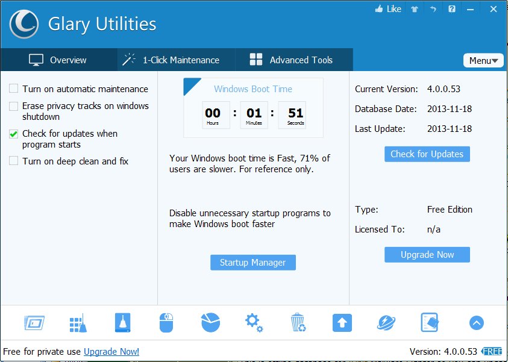
Task: Click the Last Update date value
Action: 450,129
